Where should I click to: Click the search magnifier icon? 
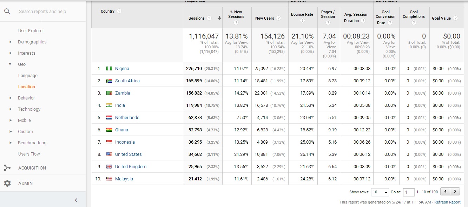pos(7,11)
